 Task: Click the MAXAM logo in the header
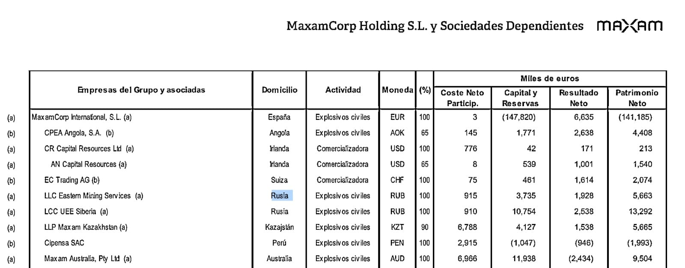[629, 26]
